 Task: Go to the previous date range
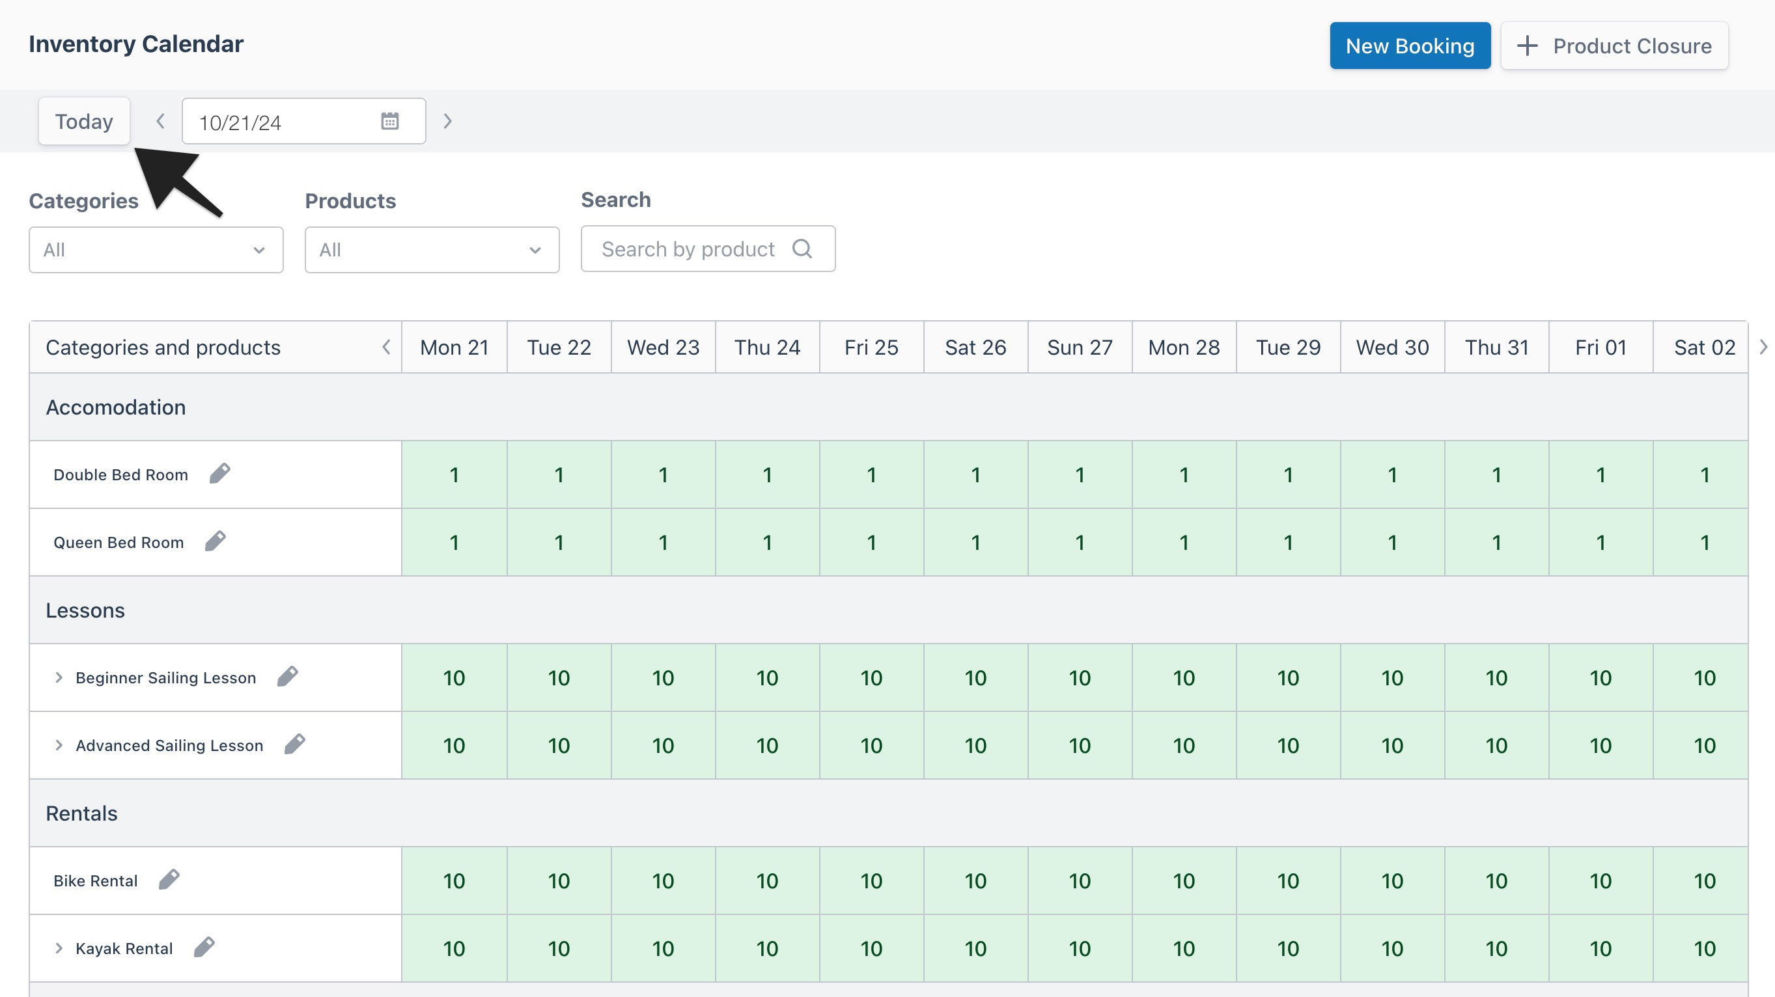click(160, 121)
